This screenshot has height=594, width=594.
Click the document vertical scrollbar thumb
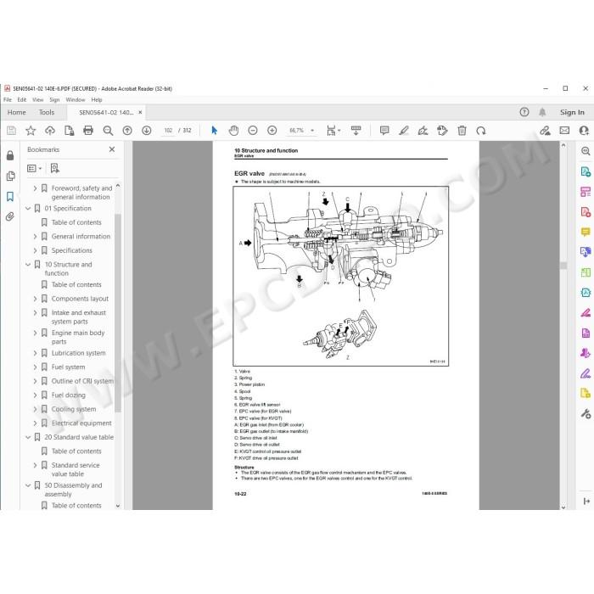pyautogui.click(x=563, y=266)
